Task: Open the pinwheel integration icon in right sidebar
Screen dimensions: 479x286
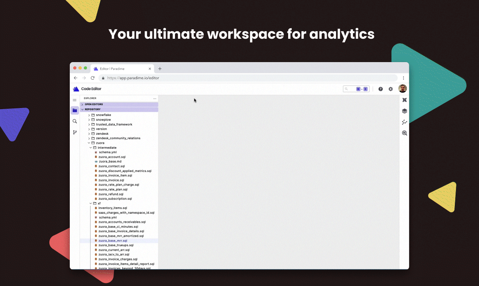Action: [x=404, y=100]
